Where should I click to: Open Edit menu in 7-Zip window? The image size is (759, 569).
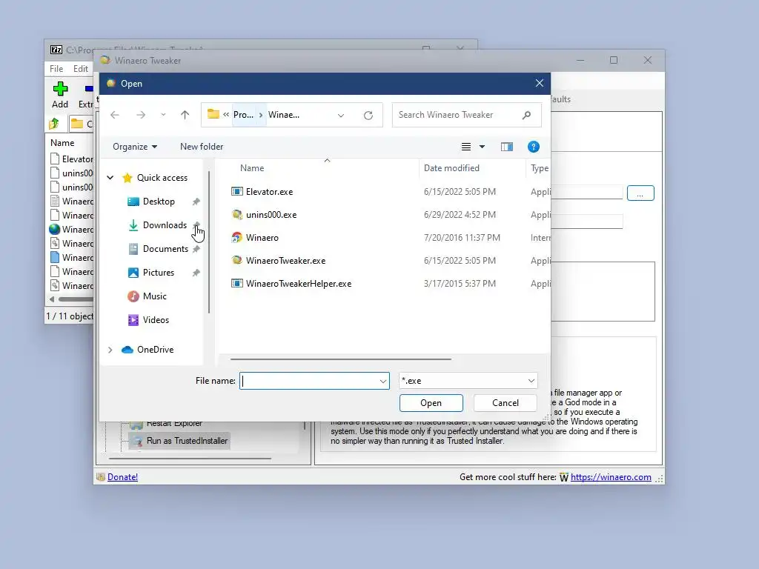[x=80, y=69]
